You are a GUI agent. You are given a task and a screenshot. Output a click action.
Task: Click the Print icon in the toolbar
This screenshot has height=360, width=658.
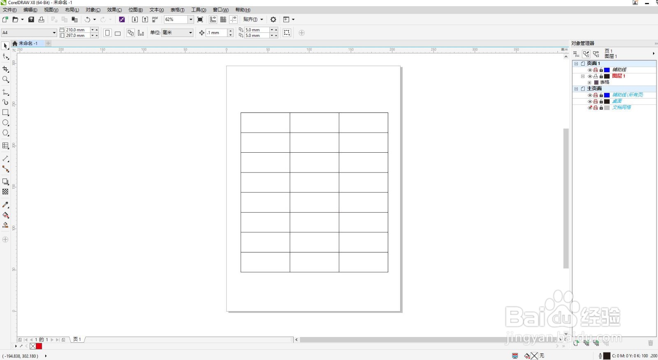pyautogui.click(x=41, y=19)
